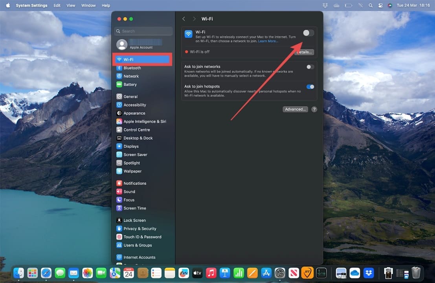Open the Help menu
Screen dimensions: 435x283
106,5
